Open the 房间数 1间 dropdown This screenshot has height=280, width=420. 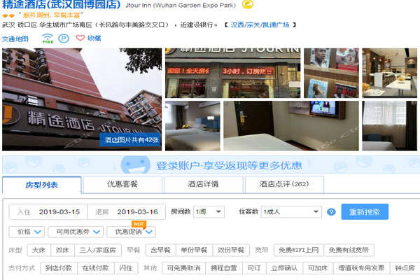pyautogui.click(x=209, y=212)
